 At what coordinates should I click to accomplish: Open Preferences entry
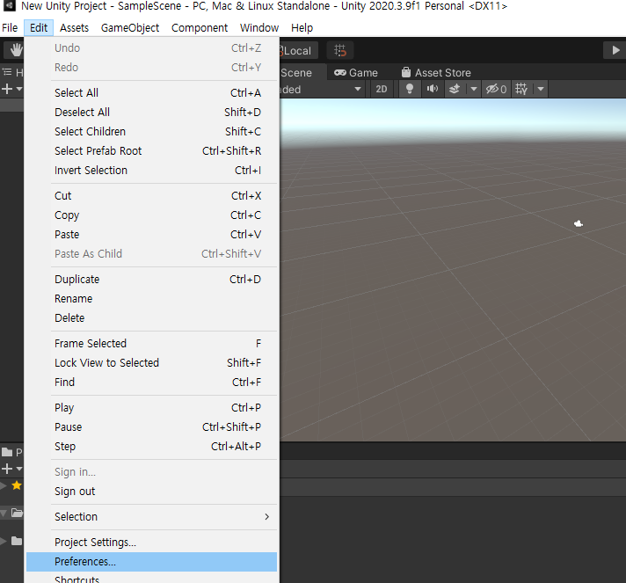click(x=152, y=562)
